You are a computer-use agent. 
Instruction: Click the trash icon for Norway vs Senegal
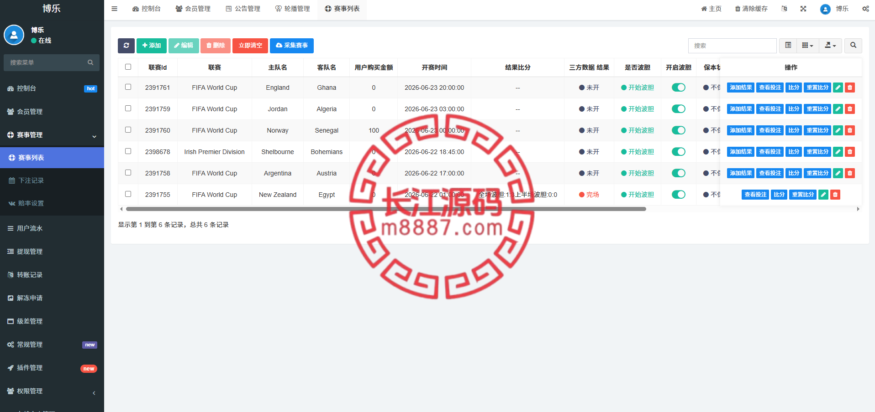(850, 130)
